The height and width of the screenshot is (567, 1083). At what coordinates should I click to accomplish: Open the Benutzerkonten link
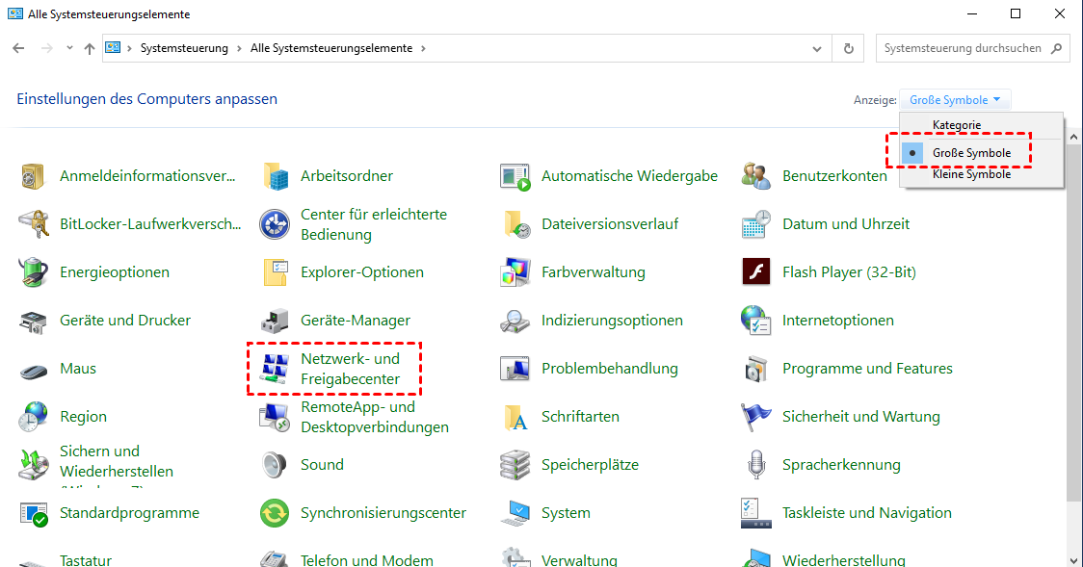click(x=834, y=176)
